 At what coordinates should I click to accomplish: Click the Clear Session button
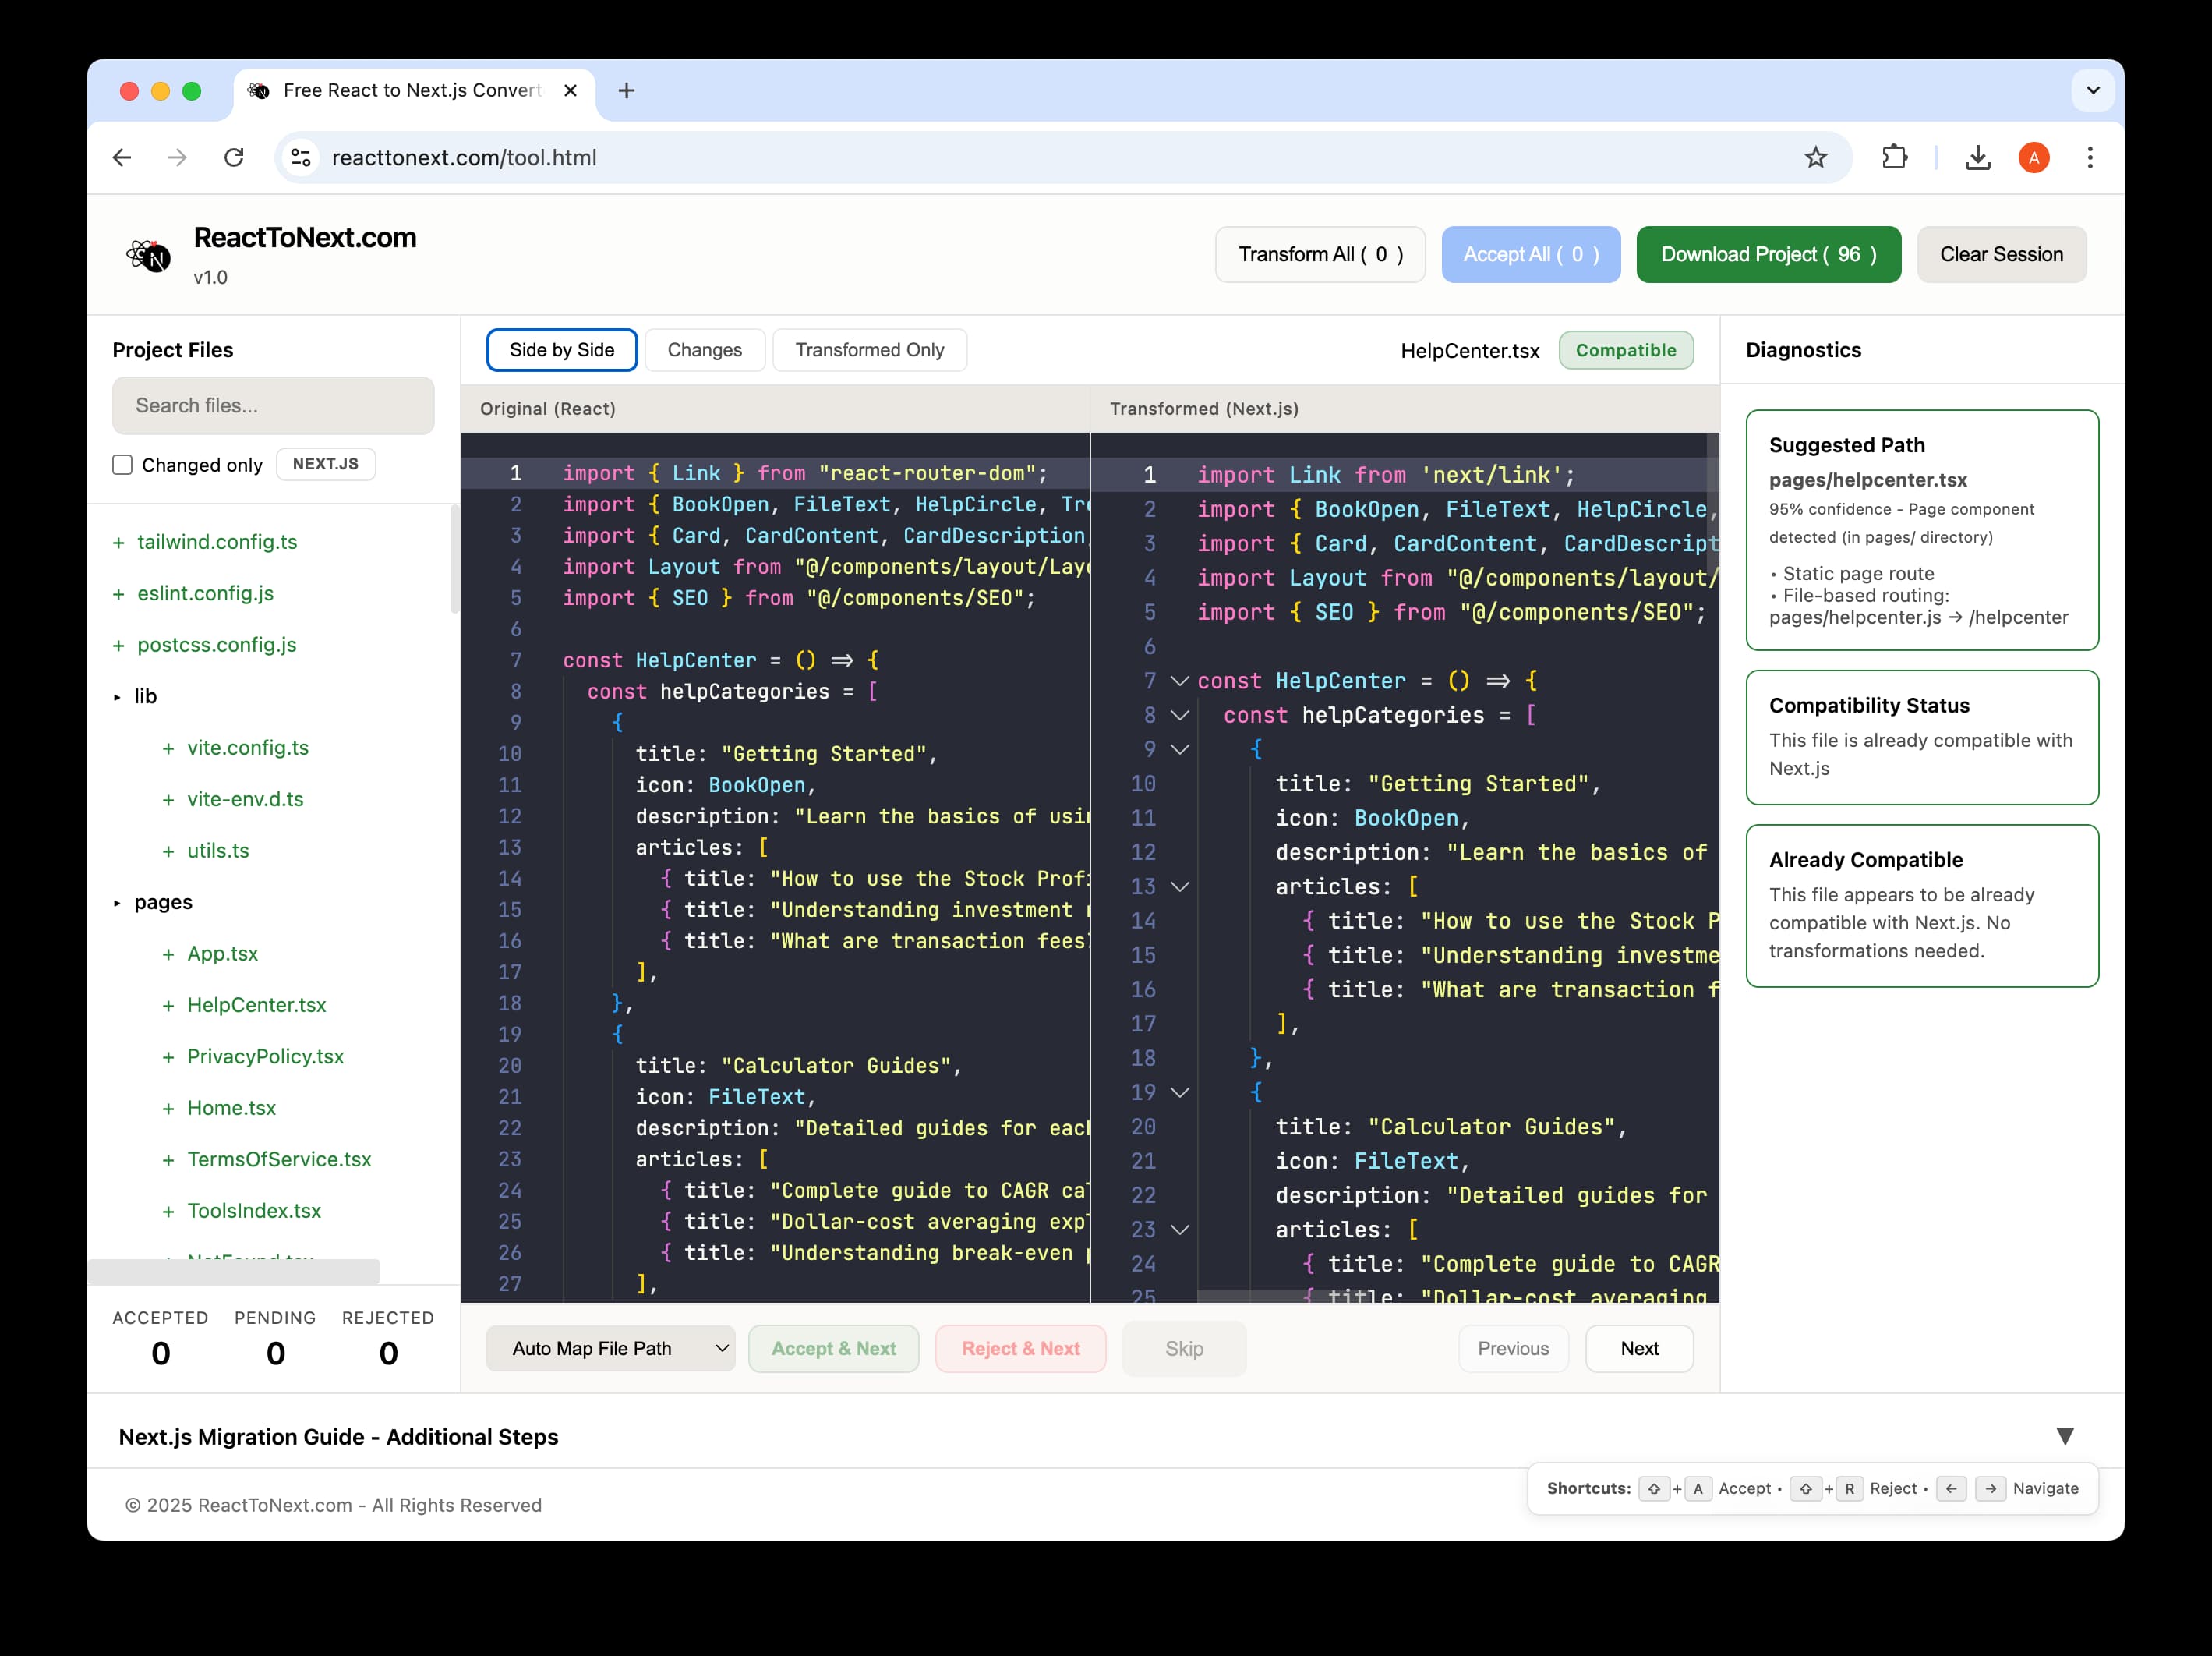tap(2001, 254)
